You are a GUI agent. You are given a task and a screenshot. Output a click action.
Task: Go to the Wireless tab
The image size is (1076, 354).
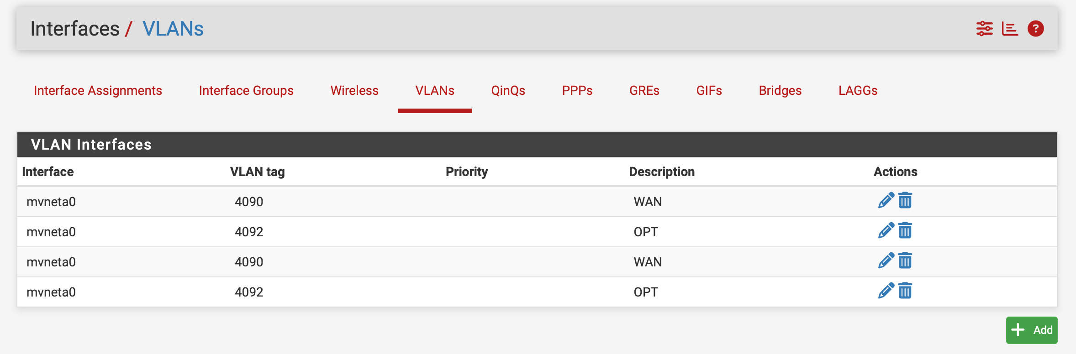coord(354,90)
